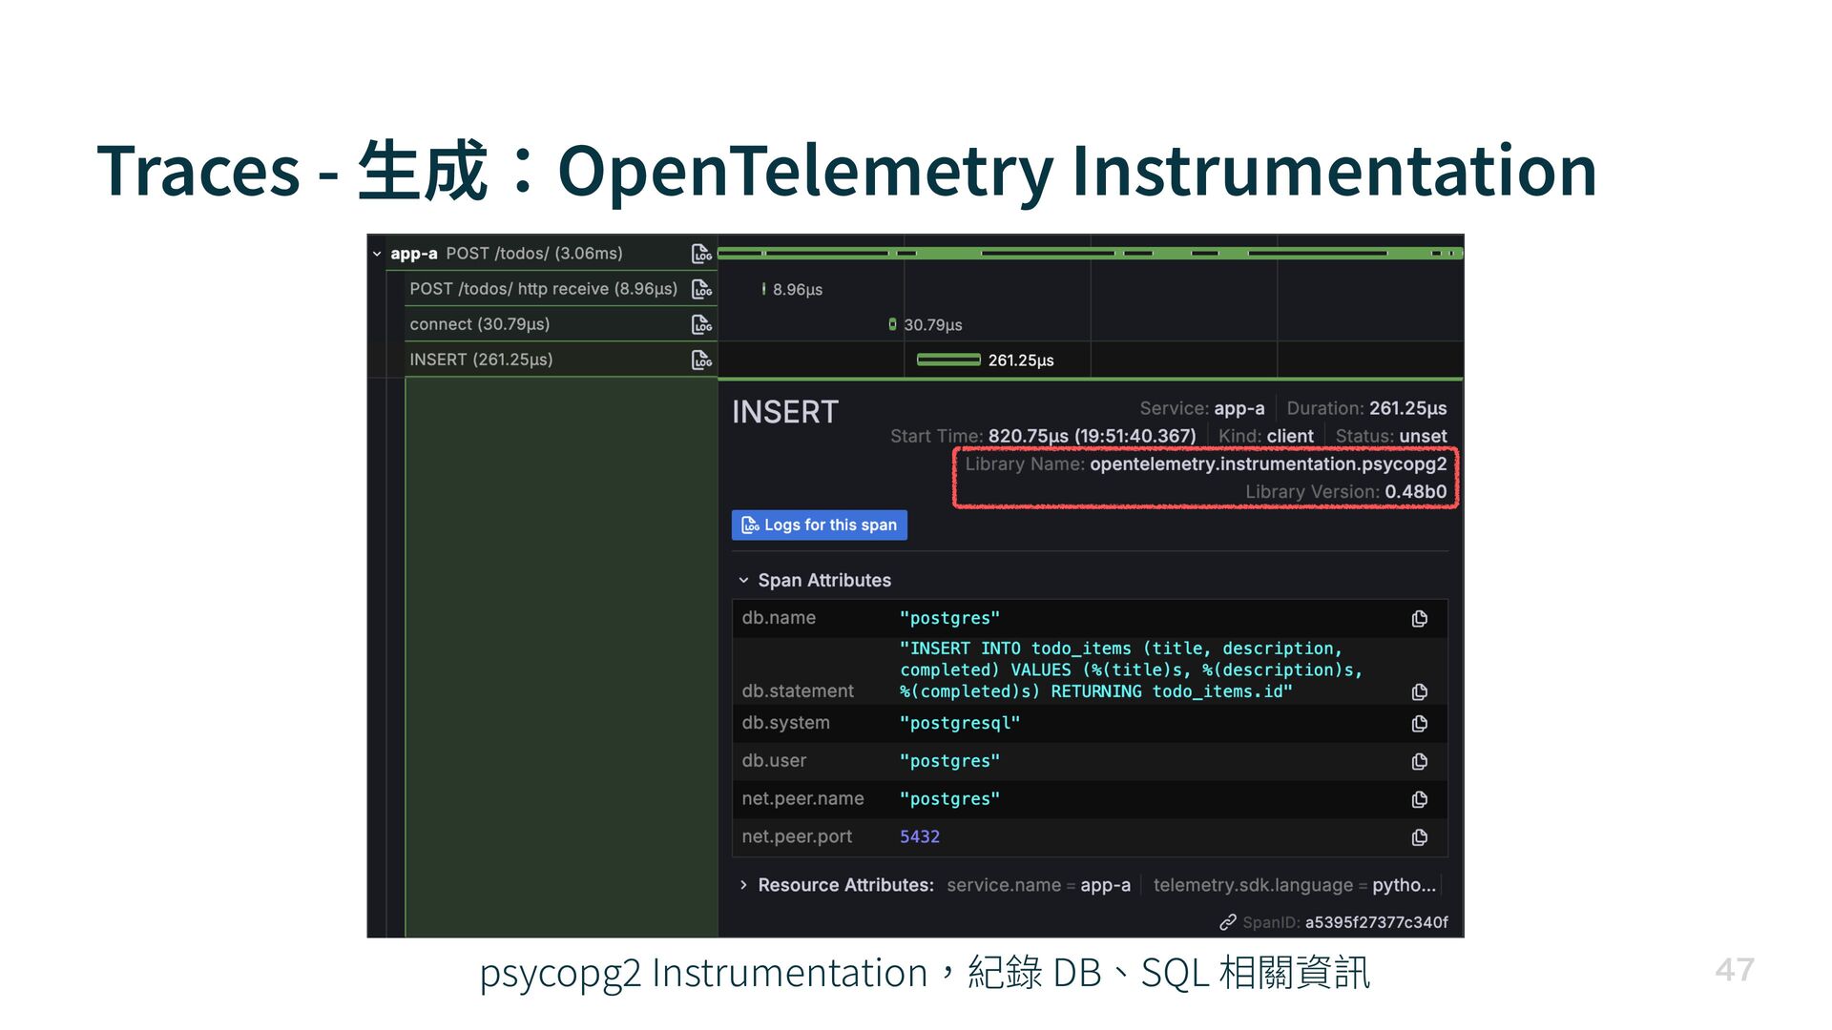The width and height of the screenshot is (1832, 1030).
Task: Open logs icon for INSERT span row
Action: (x=702, y=360)
